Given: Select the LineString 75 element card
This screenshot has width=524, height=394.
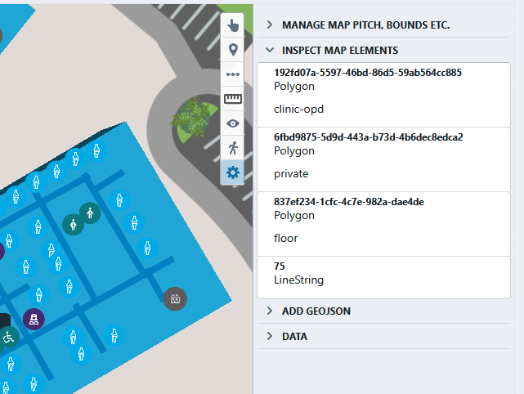Looking at the screenshot, I should (383, 277).
